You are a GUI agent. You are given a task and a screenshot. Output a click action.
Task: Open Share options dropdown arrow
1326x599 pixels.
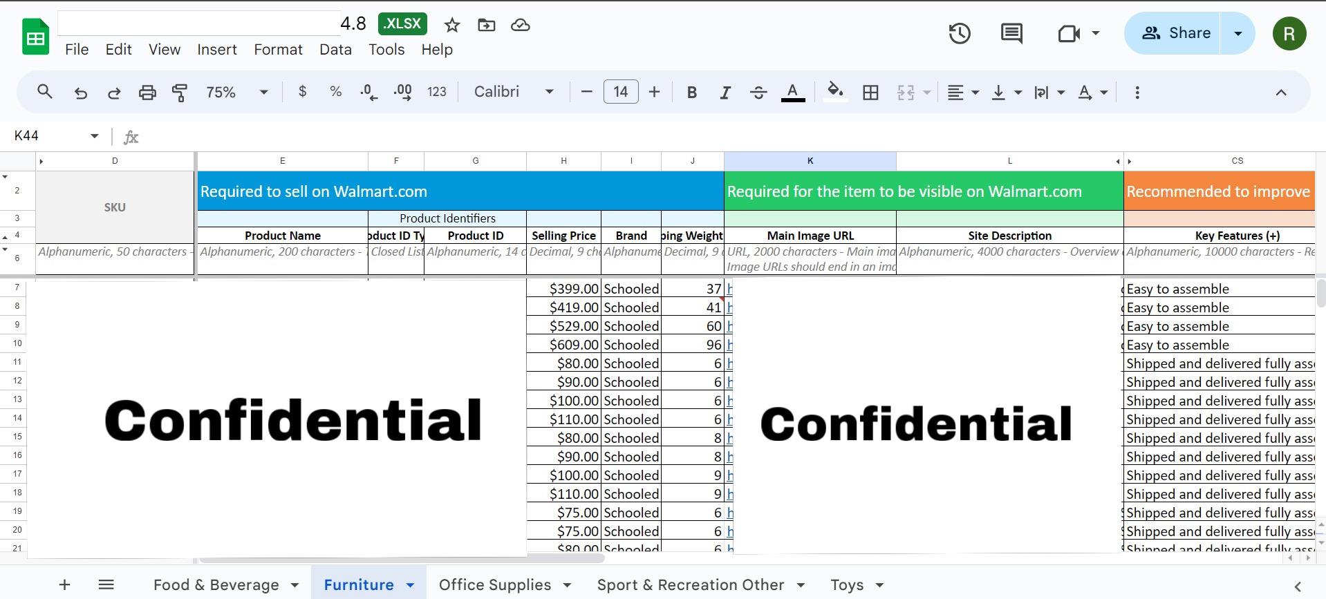click(1238, 33)
